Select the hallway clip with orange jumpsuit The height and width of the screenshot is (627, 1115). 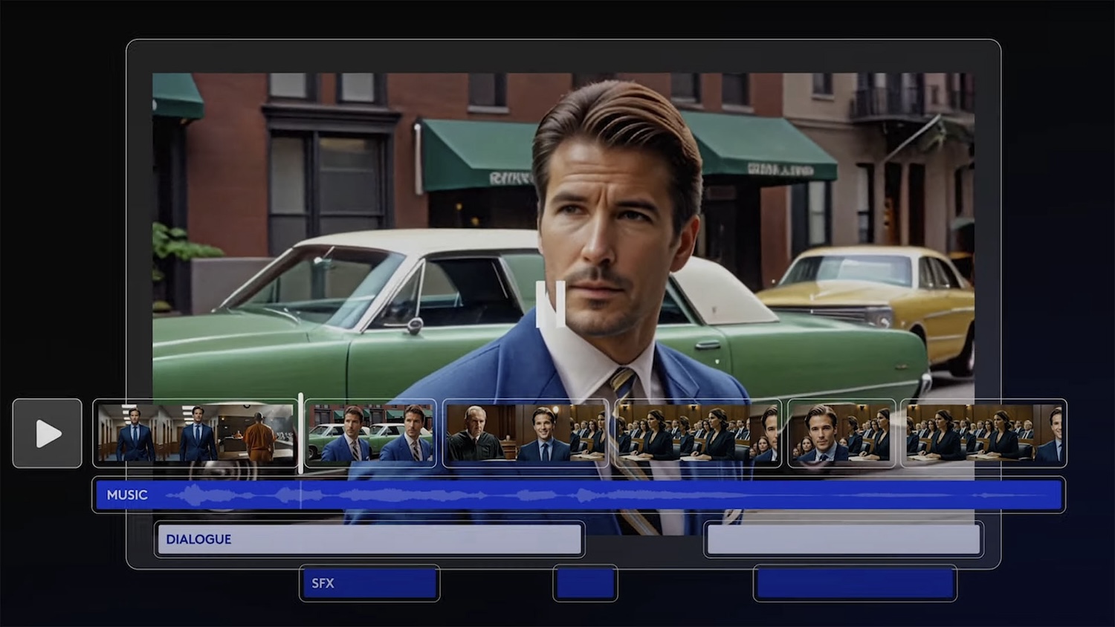[195, 433]
